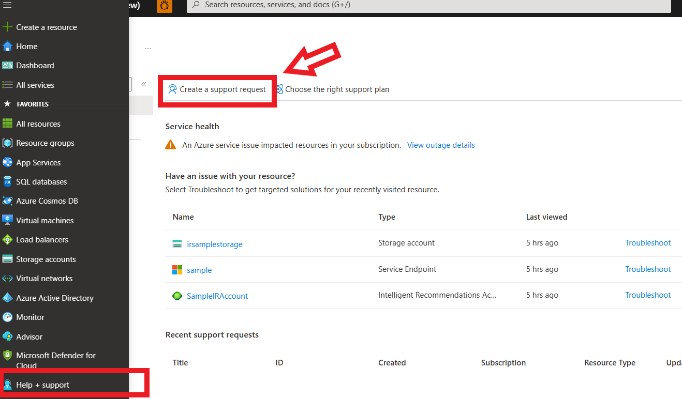Collapse the panel using the double-chevron arrow
682x399 pixels.
click(x=143, y=84)
